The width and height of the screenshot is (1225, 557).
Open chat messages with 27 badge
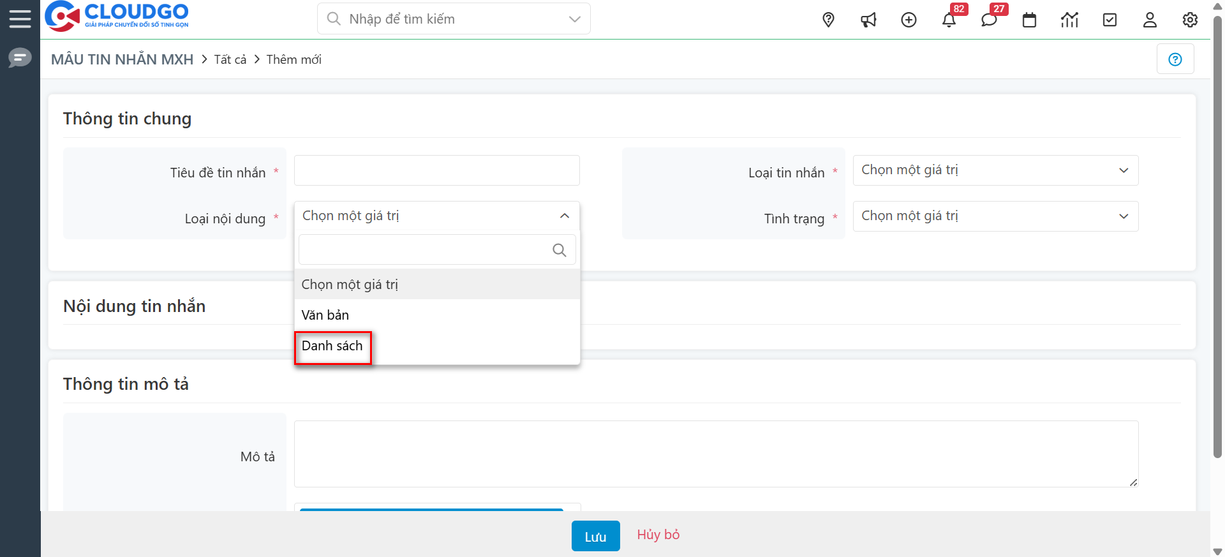989,20
